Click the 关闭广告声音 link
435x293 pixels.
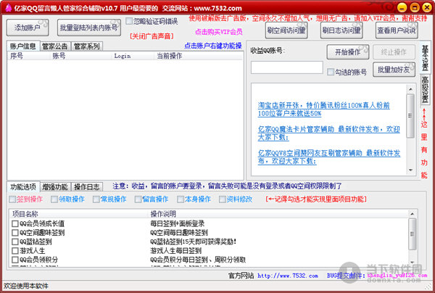coord(150,35)
